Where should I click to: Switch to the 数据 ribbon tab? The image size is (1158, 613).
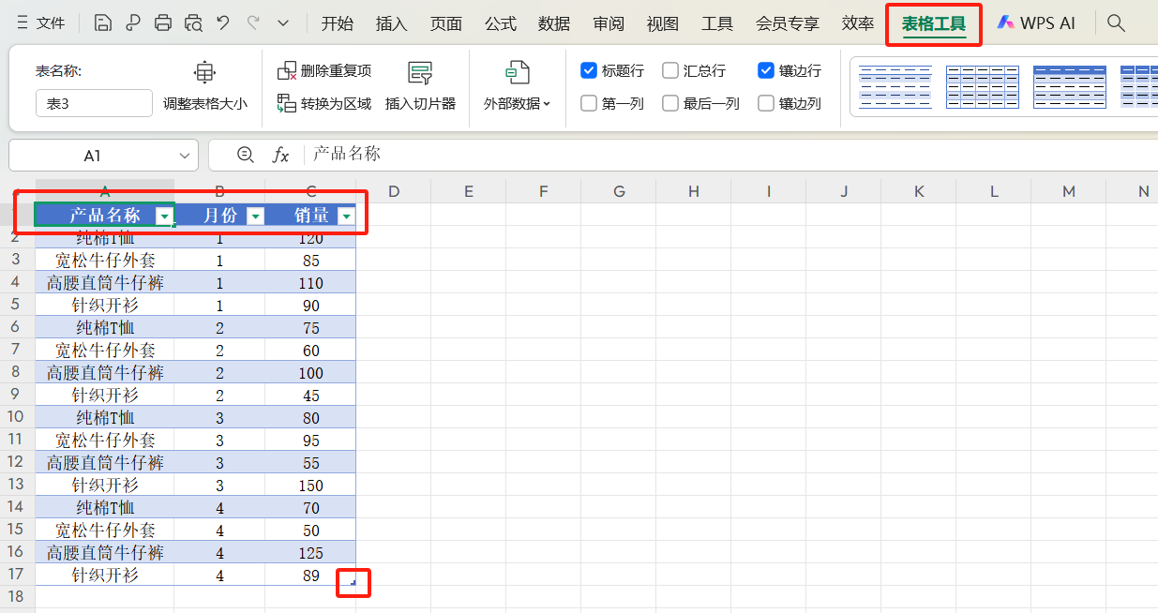click(554, 22)
